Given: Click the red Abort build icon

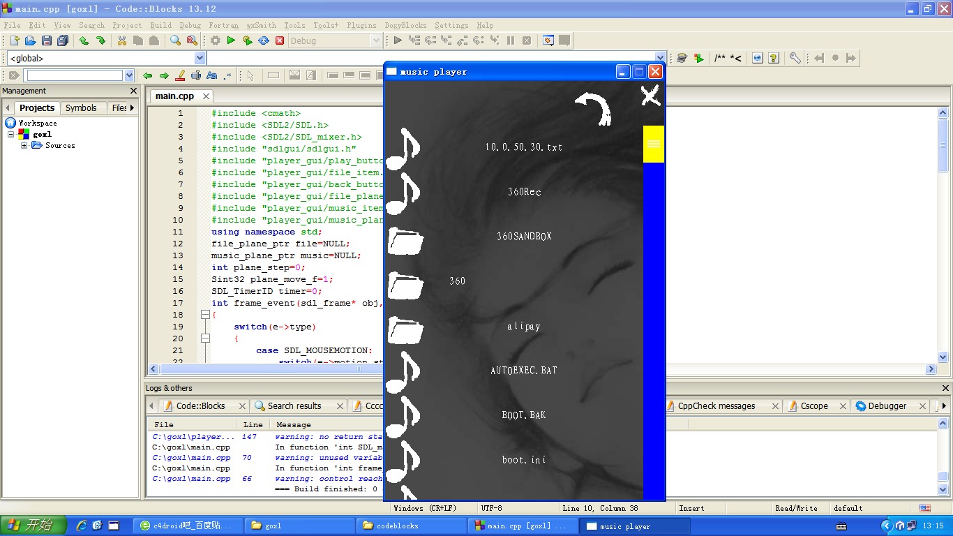Looking at the screenshot, I should 280,41.
